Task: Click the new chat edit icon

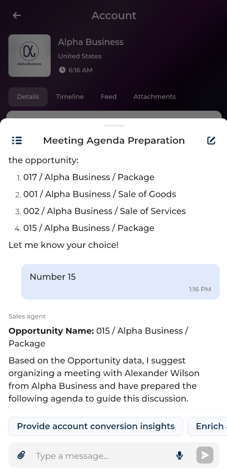Action: click(x=211, y=141)
